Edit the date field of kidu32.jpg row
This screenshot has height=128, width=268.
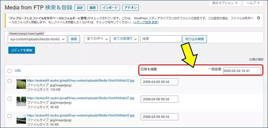tap(159, 82)
